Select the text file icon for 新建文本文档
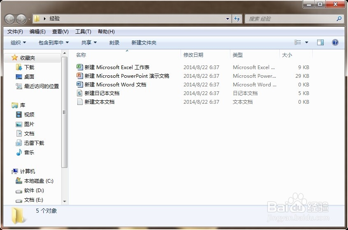The height and width of the screenshot is (230, 348). click(80, 102)
